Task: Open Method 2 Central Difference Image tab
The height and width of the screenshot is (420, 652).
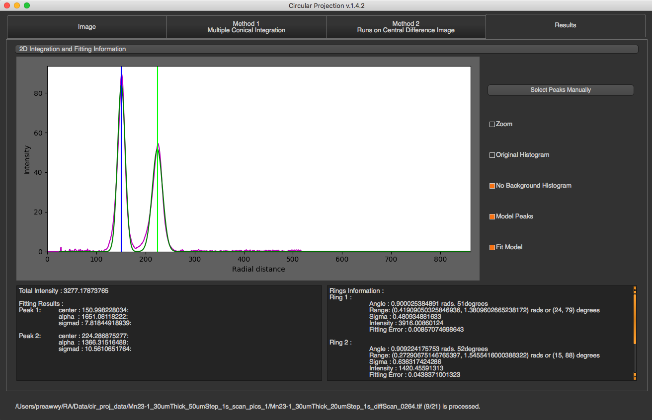Action: (406, 27)
